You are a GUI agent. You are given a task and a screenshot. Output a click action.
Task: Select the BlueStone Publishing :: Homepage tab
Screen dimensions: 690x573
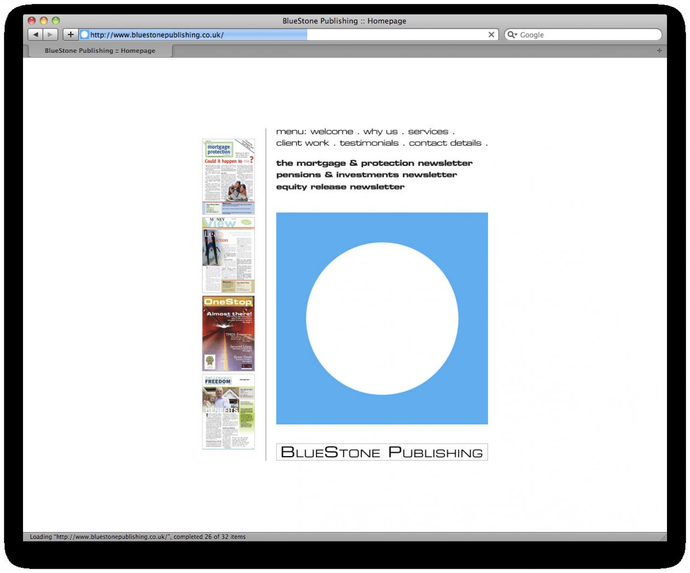100,51
